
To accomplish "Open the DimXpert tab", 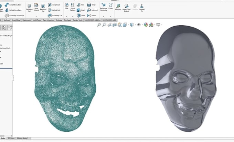I will click(67, 20).
